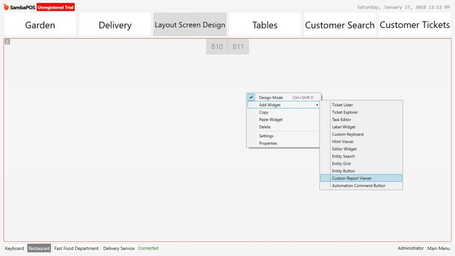Add a Ticket Explorer widget
455x256 pixels.
coord(361,112)
